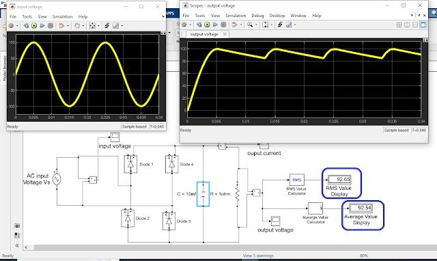The height and width of the screenshot is (261, 437).
Task: Open configuration gear in output scope toolbar
Action: pos(184,25)
